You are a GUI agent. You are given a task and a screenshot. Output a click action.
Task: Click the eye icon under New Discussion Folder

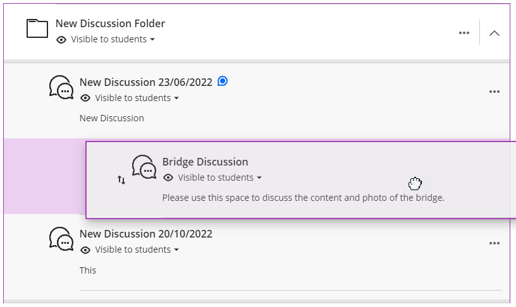61,40
